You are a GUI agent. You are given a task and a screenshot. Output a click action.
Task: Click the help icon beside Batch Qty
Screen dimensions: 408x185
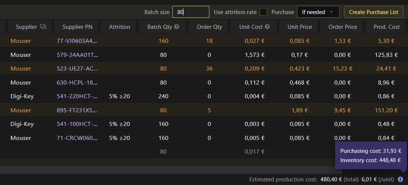click(177, 27)
